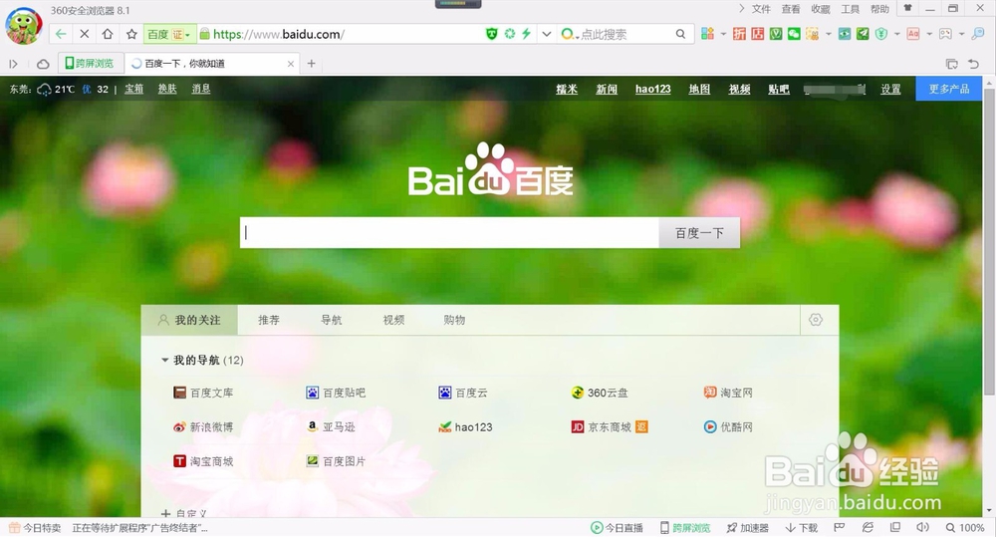The image size is (996, 537).
Task: Click the 360 browser avatar logo
Action: 24,26
